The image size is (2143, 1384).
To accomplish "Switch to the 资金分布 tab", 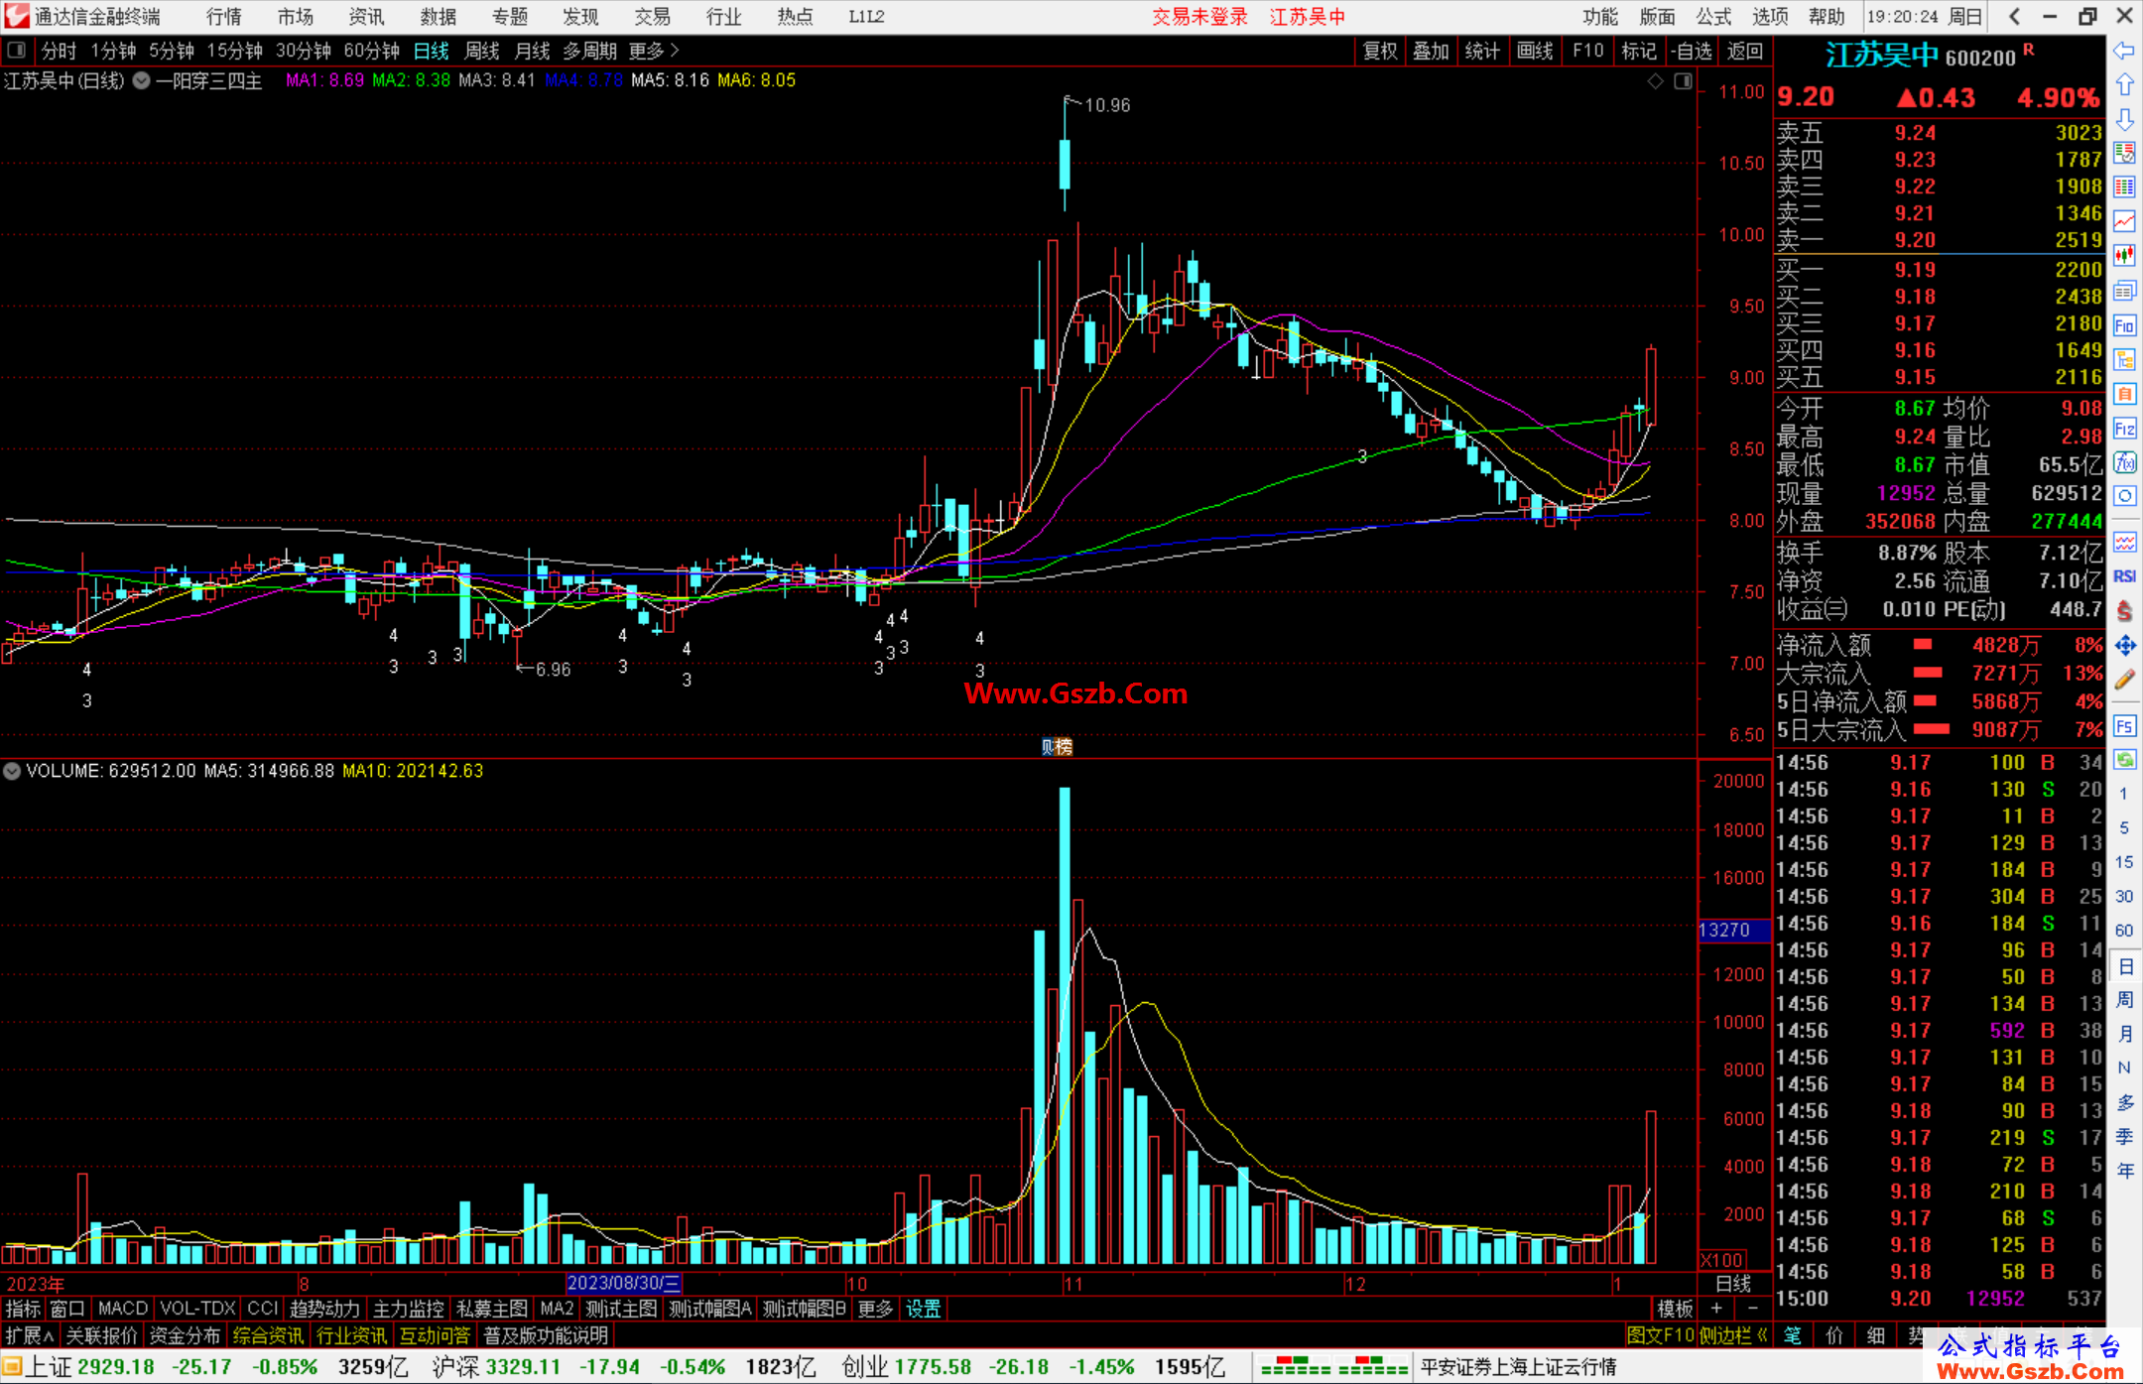I will 185,1335.
